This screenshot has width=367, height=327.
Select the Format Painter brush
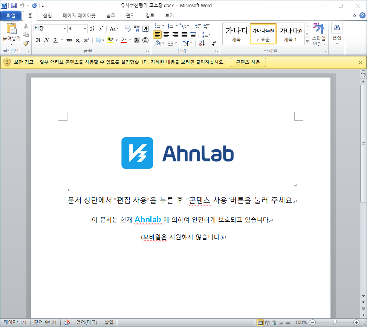point(26,43)
